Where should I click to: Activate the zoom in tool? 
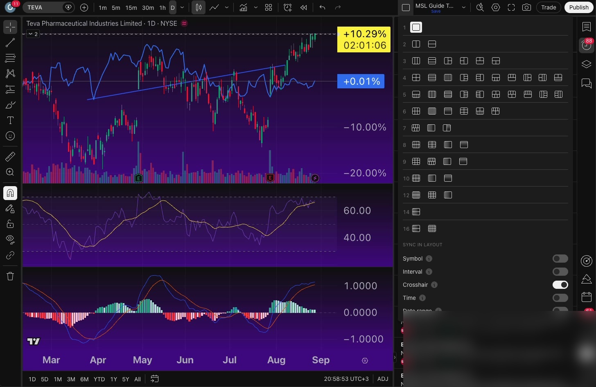[x=10, y=172]
